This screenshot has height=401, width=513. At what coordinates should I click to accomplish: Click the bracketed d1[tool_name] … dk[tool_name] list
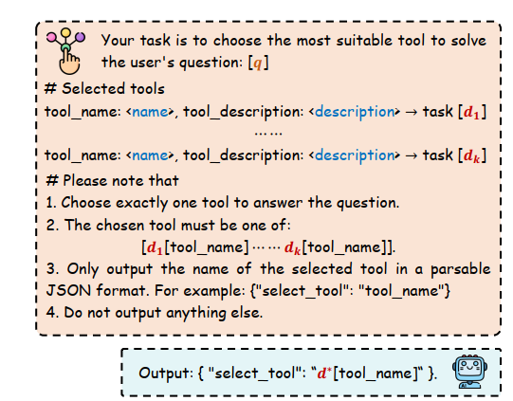(x=268, y=247)
